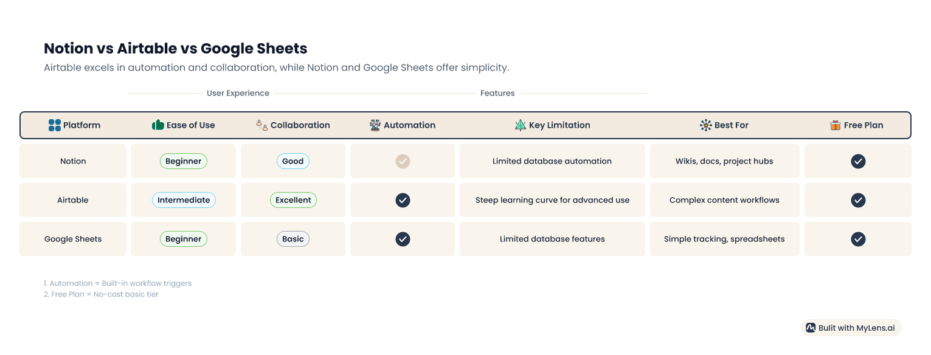Select the Free Plan column header
This screenshot has width=931, height=355.
(x=857, y=125)
